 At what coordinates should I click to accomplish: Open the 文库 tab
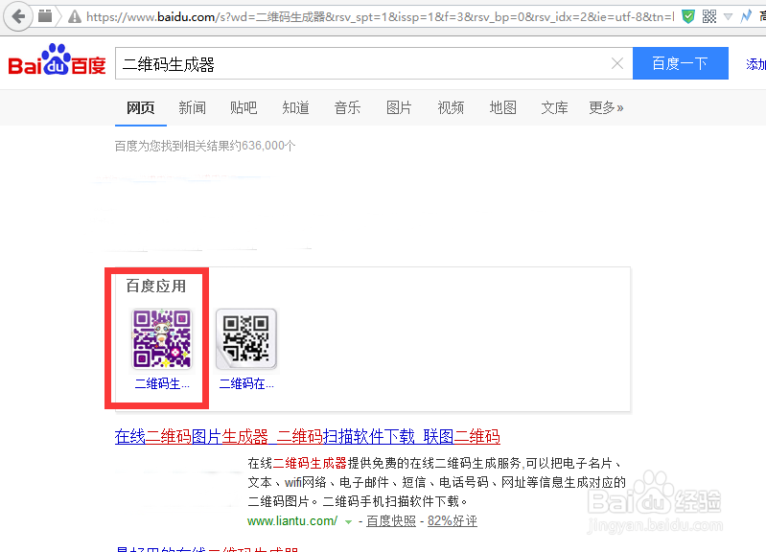(x=554, y=107)
